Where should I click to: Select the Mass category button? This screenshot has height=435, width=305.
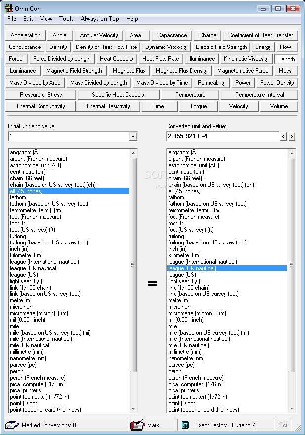pyautogui.click(x=285, y=71)
